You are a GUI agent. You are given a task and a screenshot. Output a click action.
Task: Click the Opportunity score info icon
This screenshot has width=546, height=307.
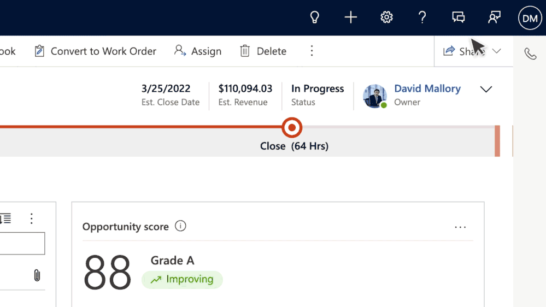point(180,226)
